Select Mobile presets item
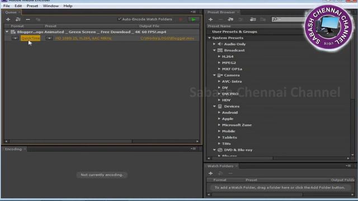358x201 pixels. pyautogui.click(x=229, y=131)
